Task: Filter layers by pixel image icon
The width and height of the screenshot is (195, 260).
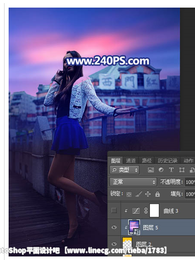Action: coord(151,170)
